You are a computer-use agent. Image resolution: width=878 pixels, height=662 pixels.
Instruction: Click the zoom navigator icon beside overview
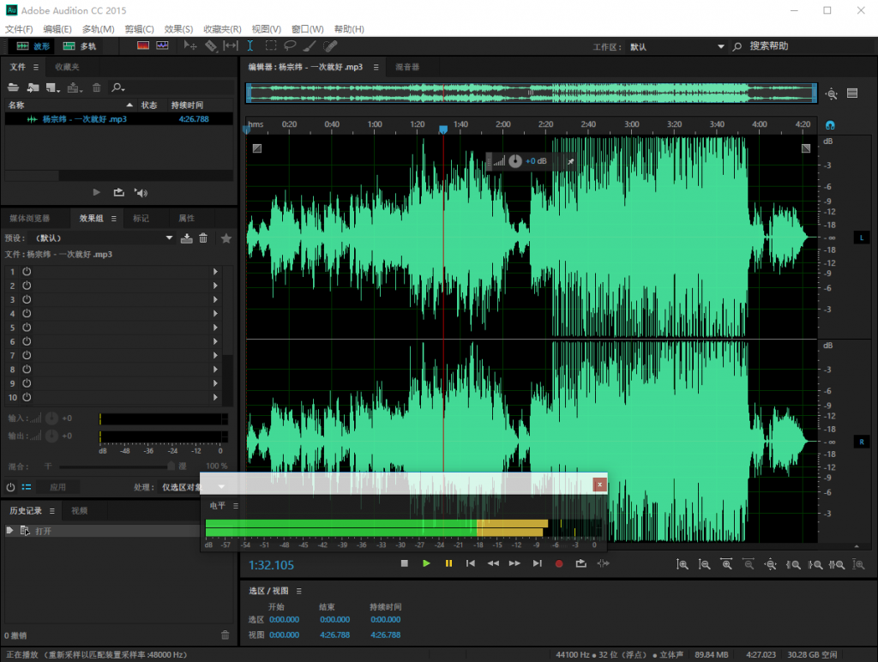click(x=832, y=93)
